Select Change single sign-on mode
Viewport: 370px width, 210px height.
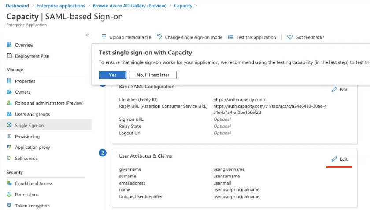pos(189,37)
